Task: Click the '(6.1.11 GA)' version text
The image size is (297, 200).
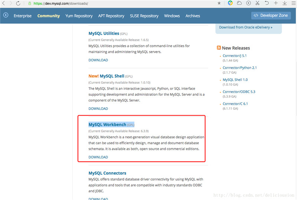Action: (230, 109)
